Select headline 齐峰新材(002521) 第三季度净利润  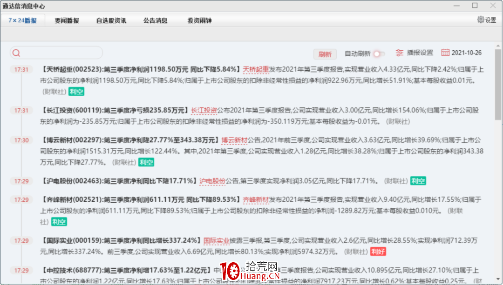[x=141, y=200]
